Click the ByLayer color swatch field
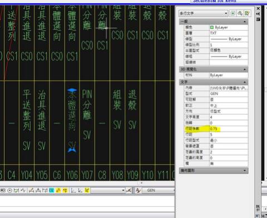 click(x=229, y=27)
